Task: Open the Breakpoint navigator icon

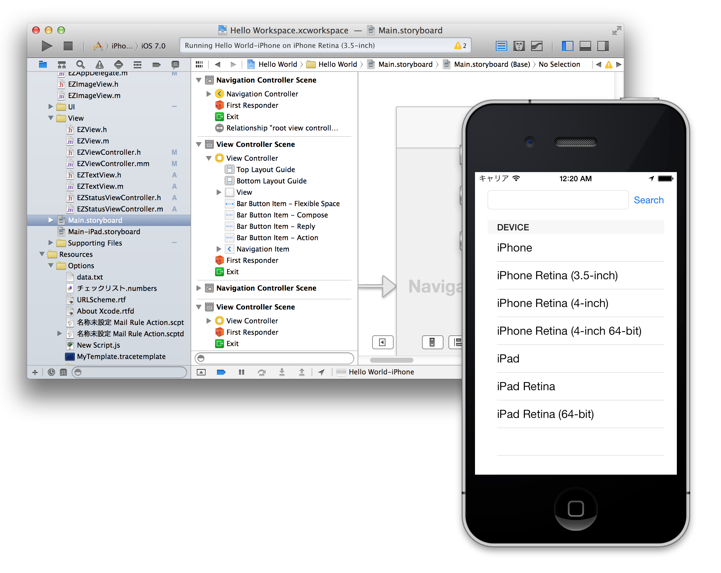Action: (x=156, y=65)
